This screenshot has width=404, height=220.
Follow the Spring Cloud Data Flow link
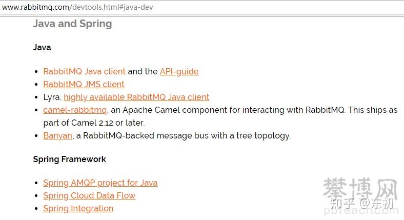tap(89, 196)
